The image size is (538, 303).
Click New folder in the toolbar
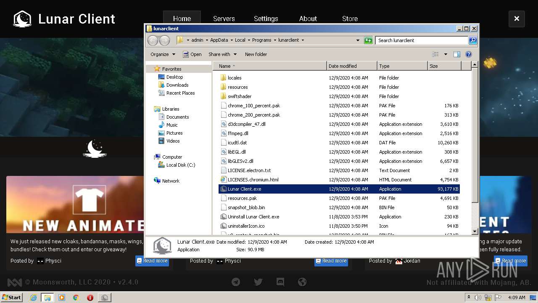[x=256, y=54]
